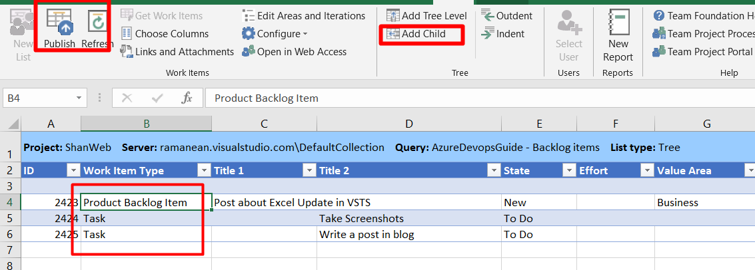Click the 'Take Screenshots' cell
Image resolution: width=755 pixels, height=270 pixels.
(408, 219)
